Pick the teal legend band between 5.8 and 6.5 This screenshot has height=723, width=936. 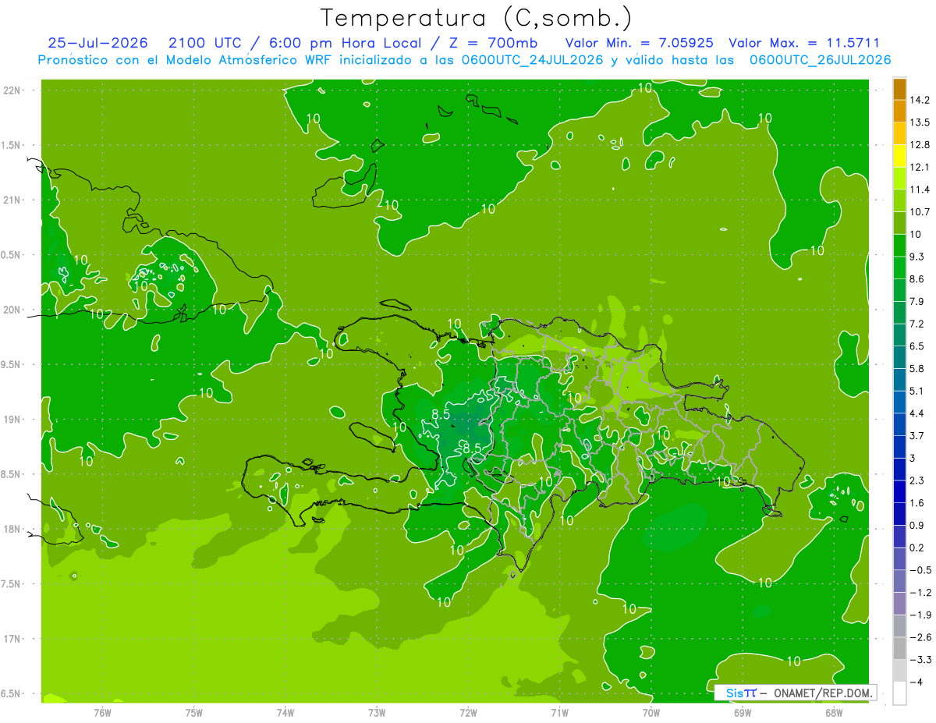click(899, 357)
